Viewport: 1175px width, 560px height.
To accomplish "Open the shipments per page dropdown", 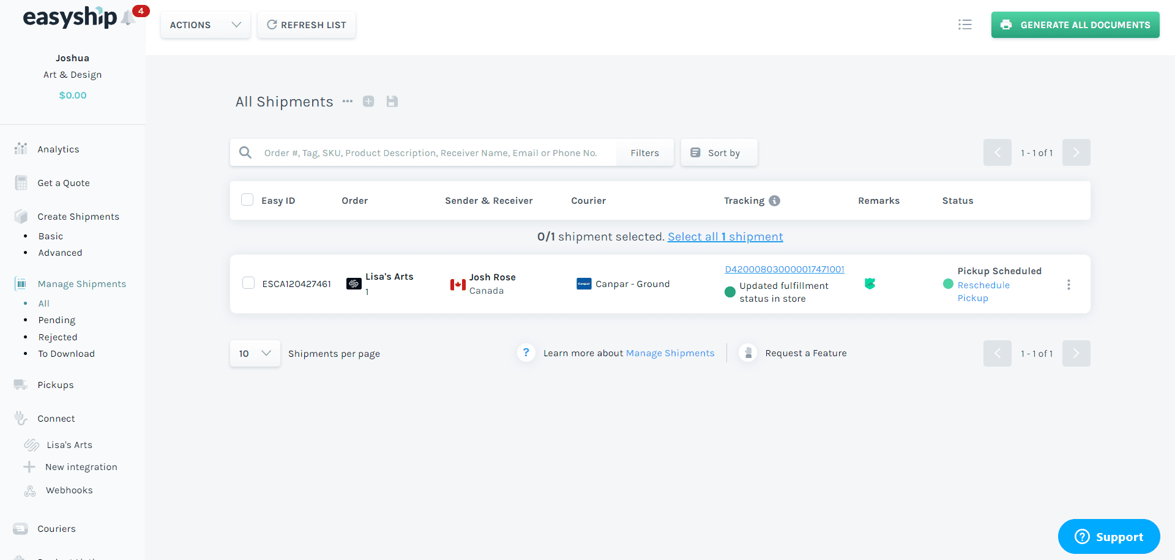I will tap(255, 353).
